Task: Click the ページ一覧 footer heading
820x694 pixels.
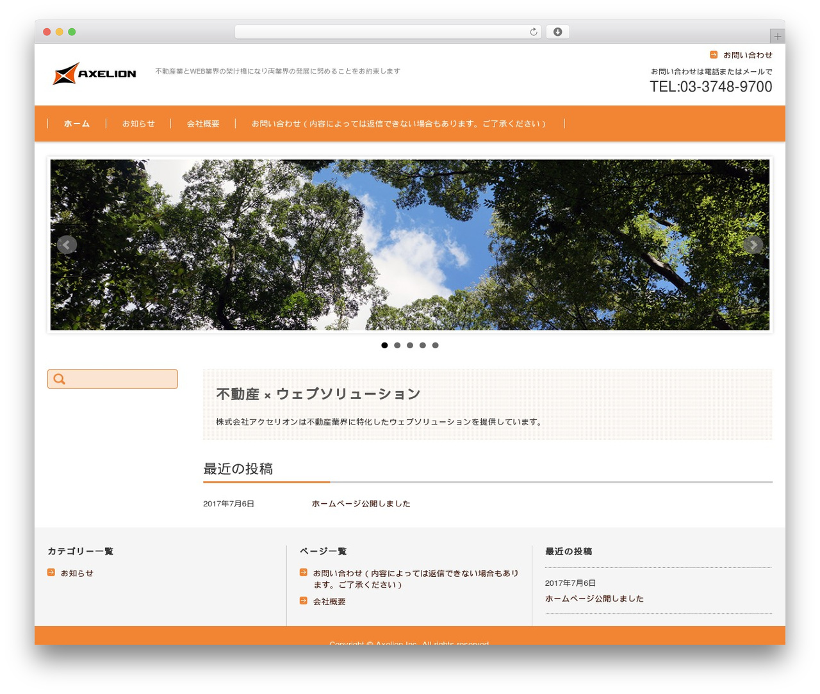Action: [323, 551]
